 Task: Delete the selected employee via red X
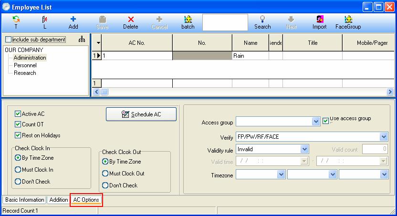[x=131, y=20]
